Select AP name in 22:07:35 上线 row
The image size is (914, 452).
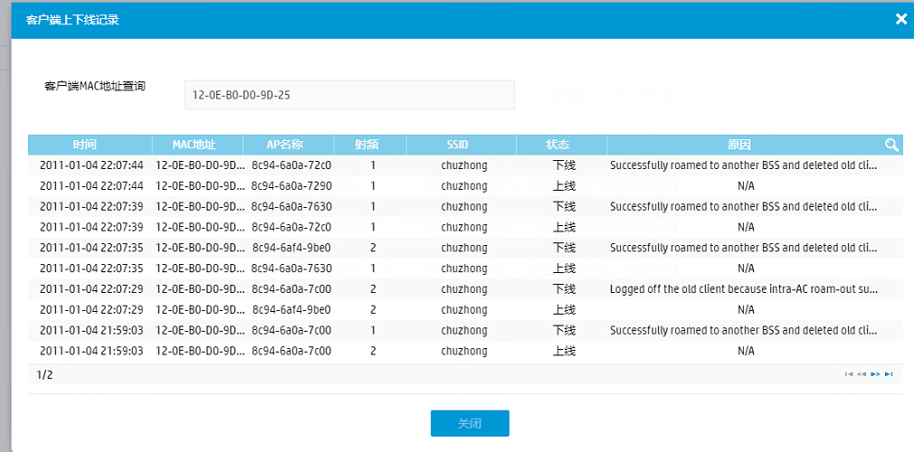tap(291, 268)
